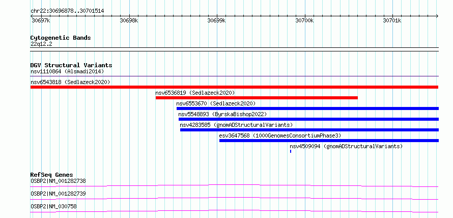The image size is (453, 218).
Task: Open transcript OSBP2|NM_001282738 label
Action: click(x=58, y=181)
